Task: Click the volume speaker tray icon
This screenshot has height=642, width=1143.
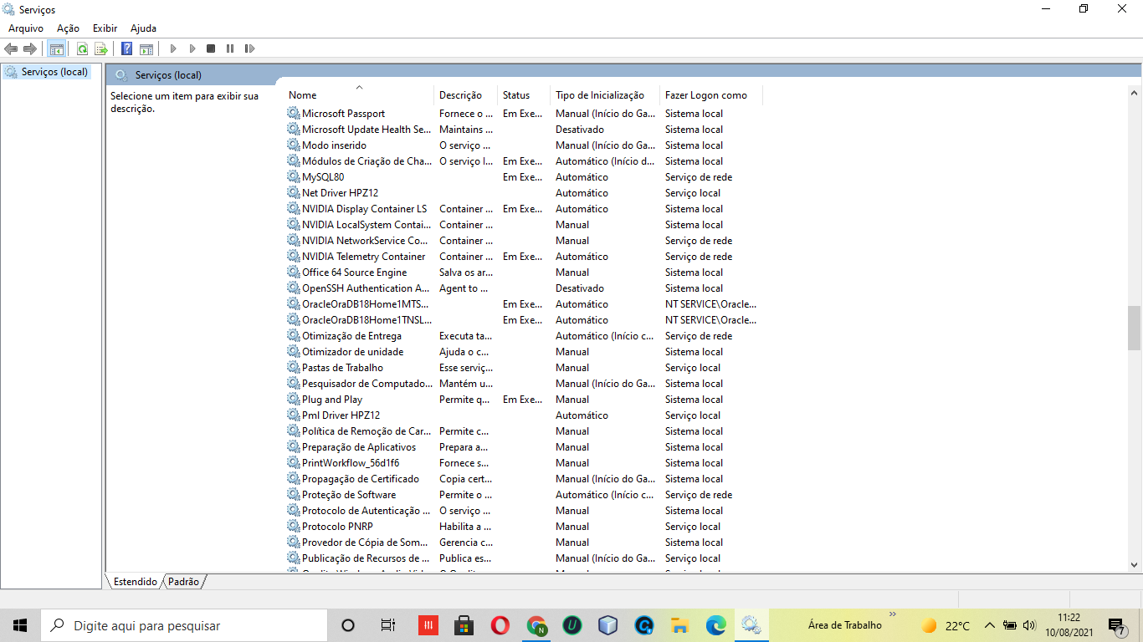Action: (x=1029, y=625)
